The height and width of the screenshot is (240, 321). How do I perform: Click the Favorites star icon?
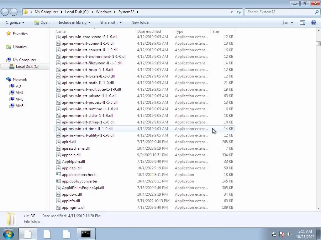click(8, 33)
